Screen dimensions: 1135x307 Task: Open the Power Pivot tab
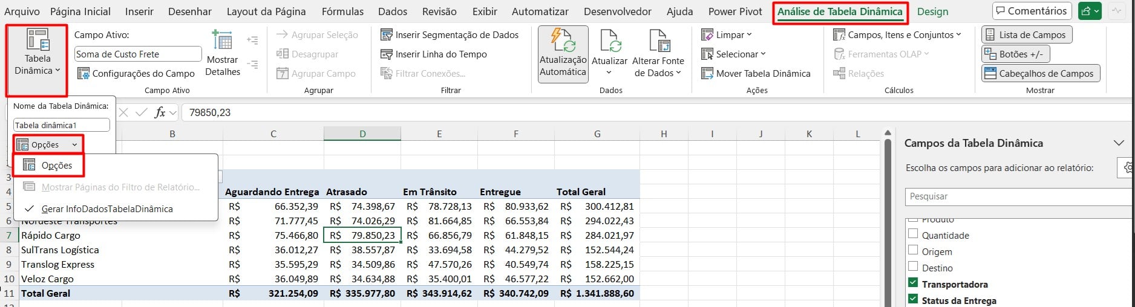click(735, 11)
